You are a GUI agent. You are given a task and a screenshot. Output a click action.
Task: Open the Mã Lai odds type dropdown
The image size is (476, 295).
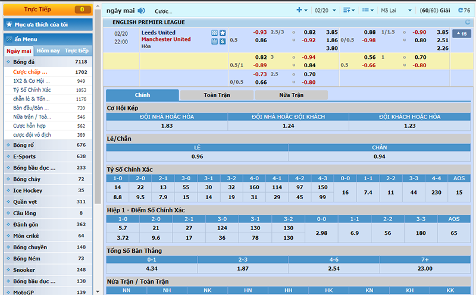(396, 11)
